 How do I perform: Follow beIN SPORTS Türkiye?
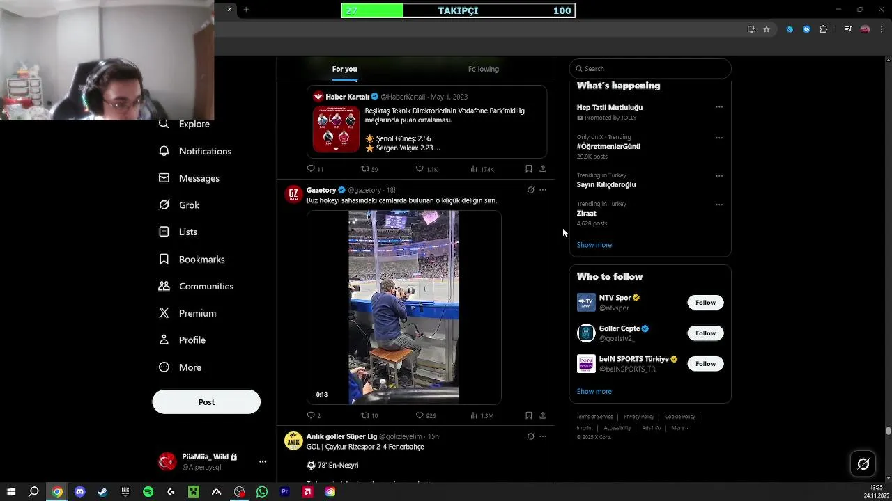[705, 364]
